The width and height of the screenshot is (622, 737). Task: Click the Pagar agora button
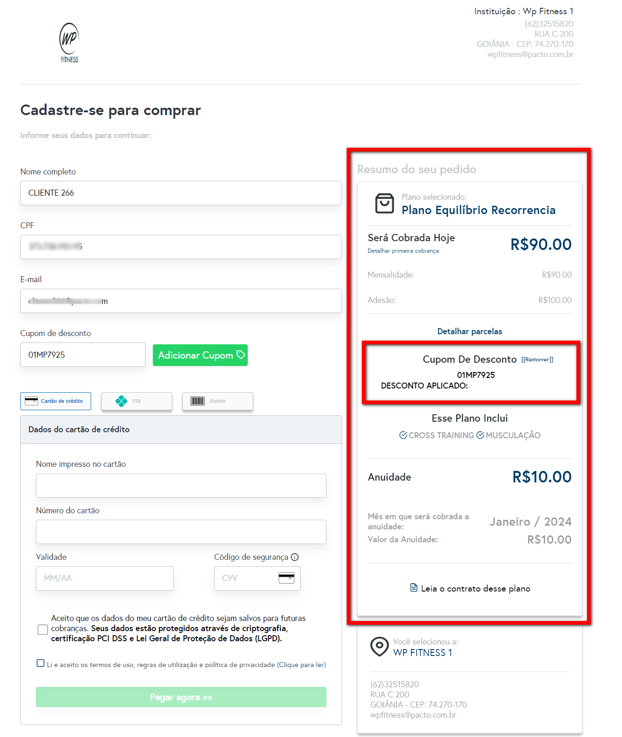181,697
